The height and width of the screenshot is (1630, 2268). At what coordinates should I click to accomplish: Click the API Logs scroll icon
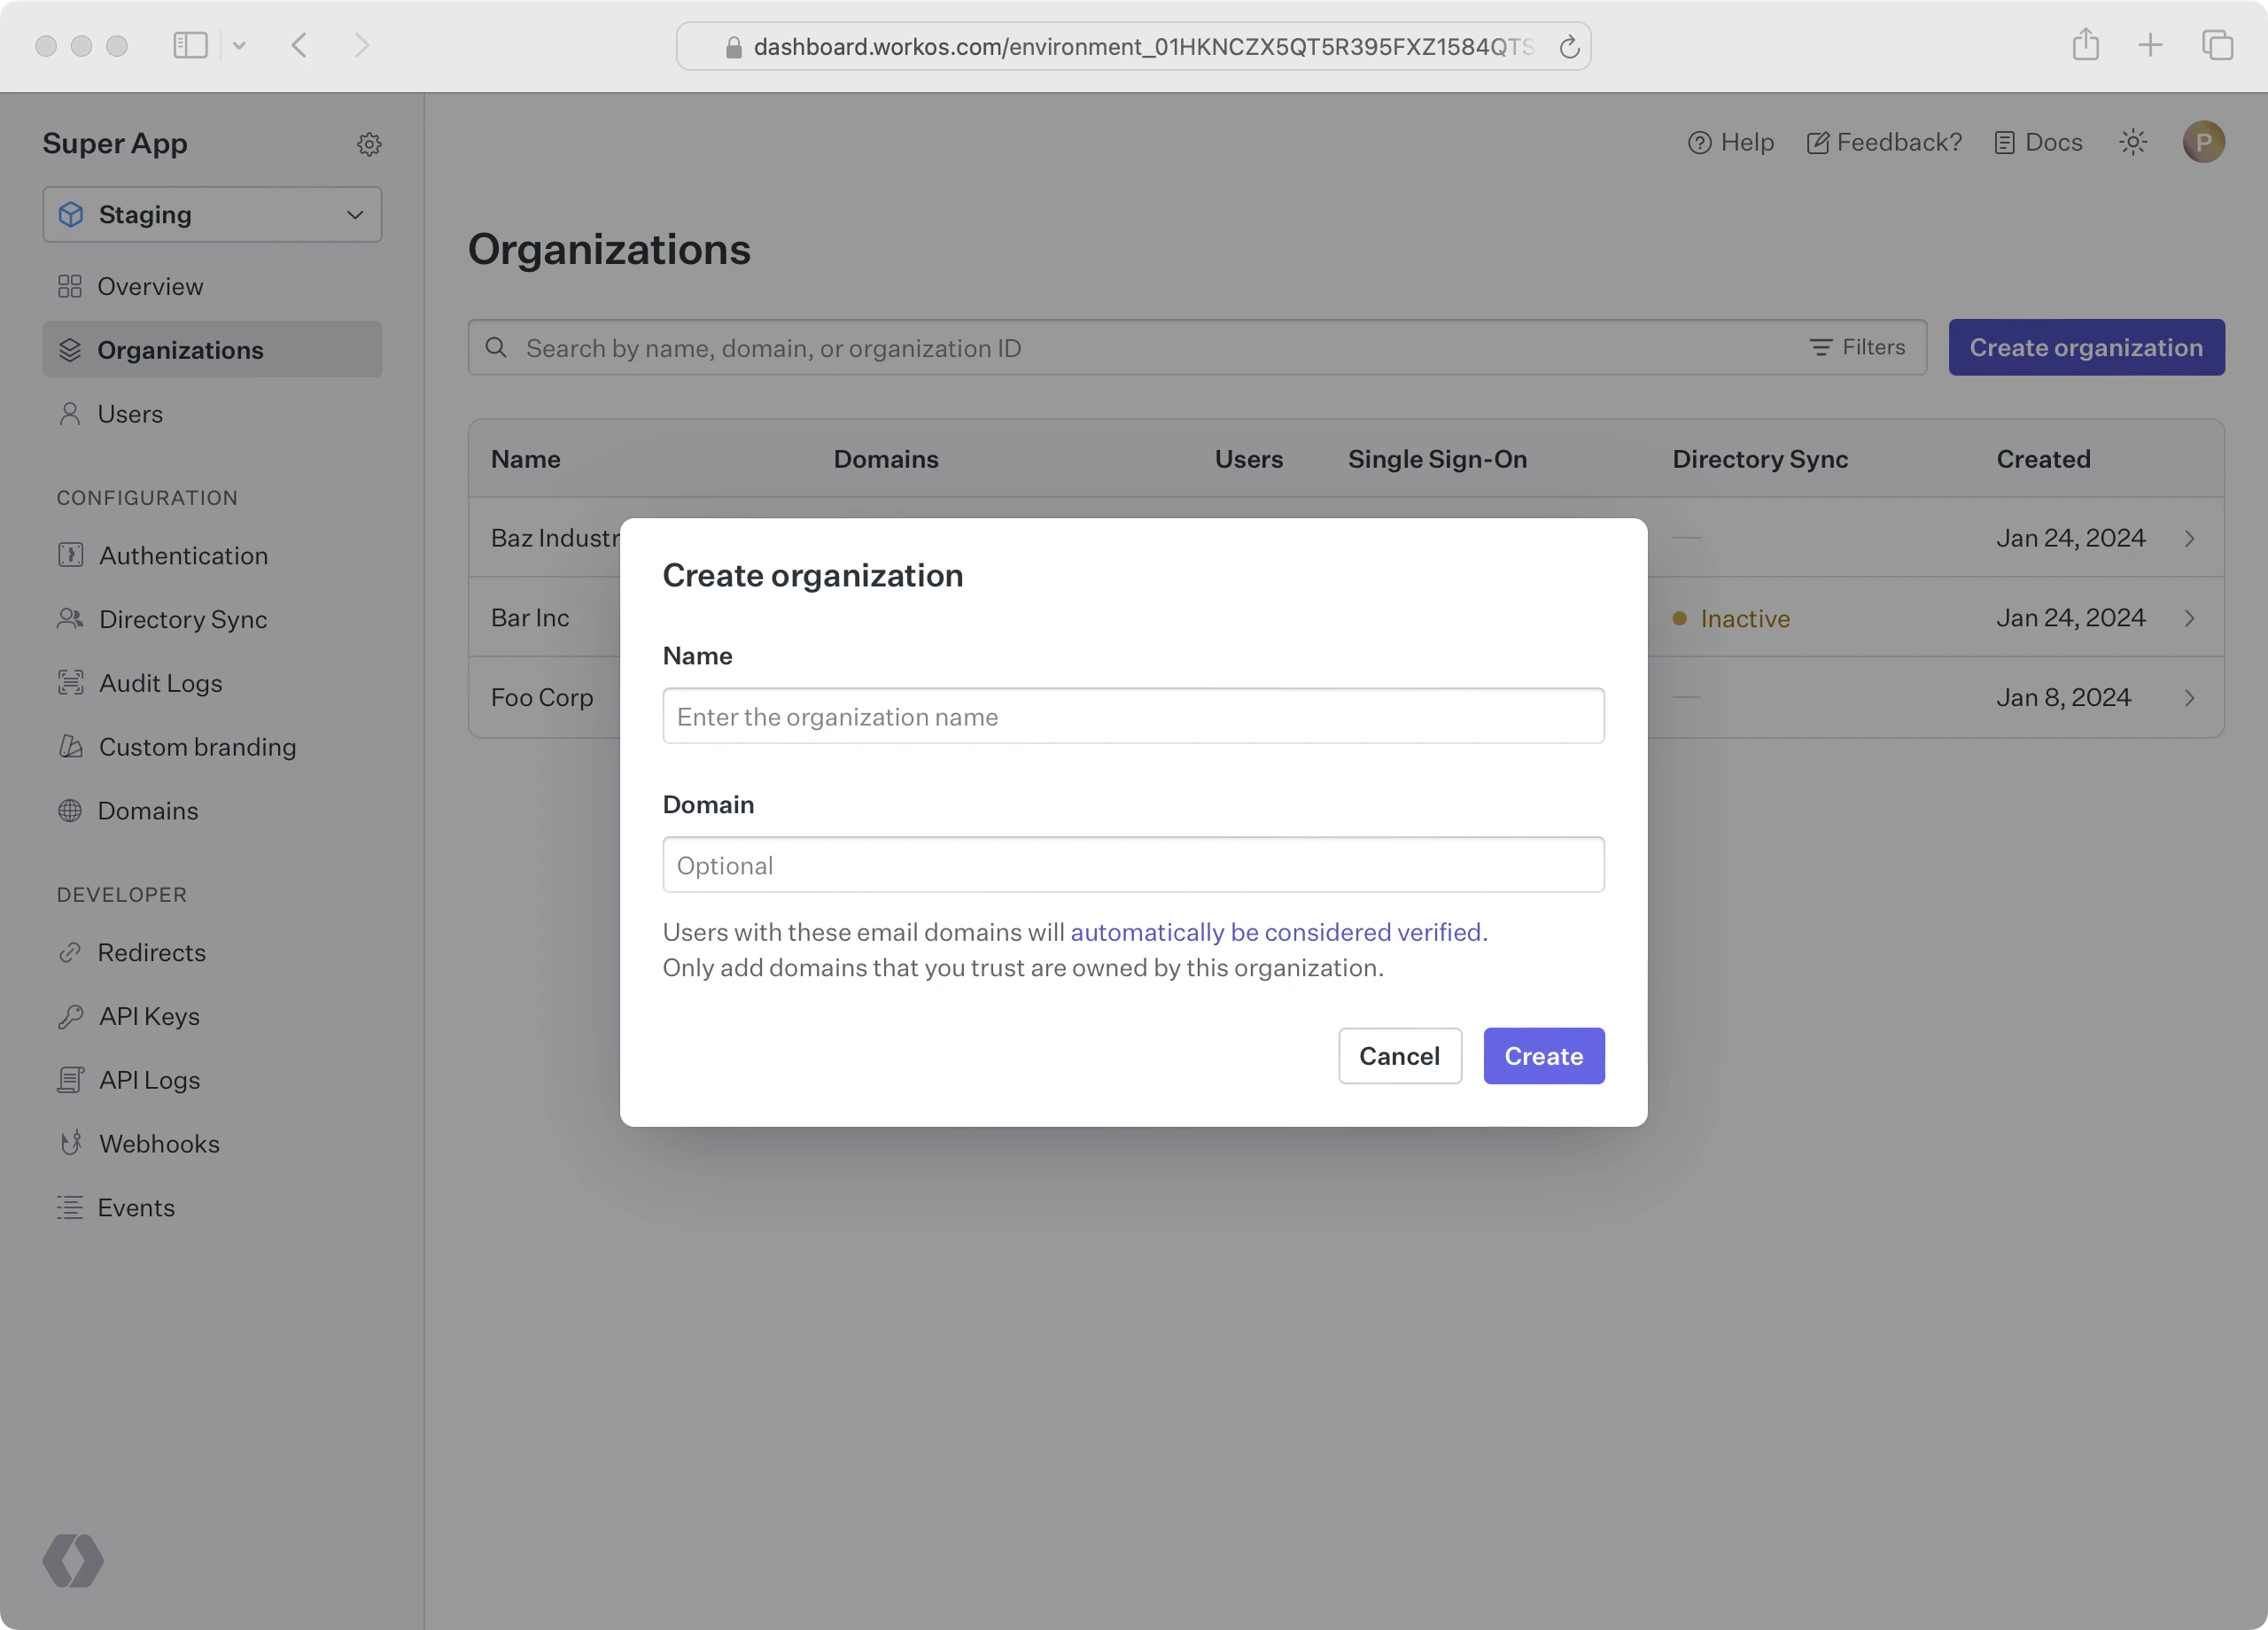pos(70,1080)
